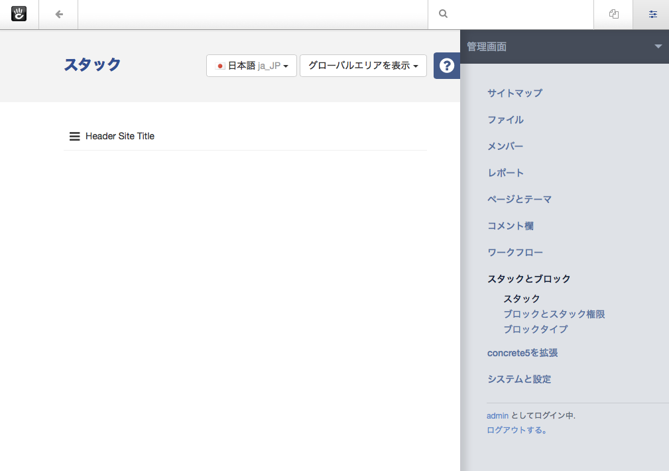Screen dimensions: 669x471
Task: Open システムと設定 in the menu
Action: [x=519, y=379]
